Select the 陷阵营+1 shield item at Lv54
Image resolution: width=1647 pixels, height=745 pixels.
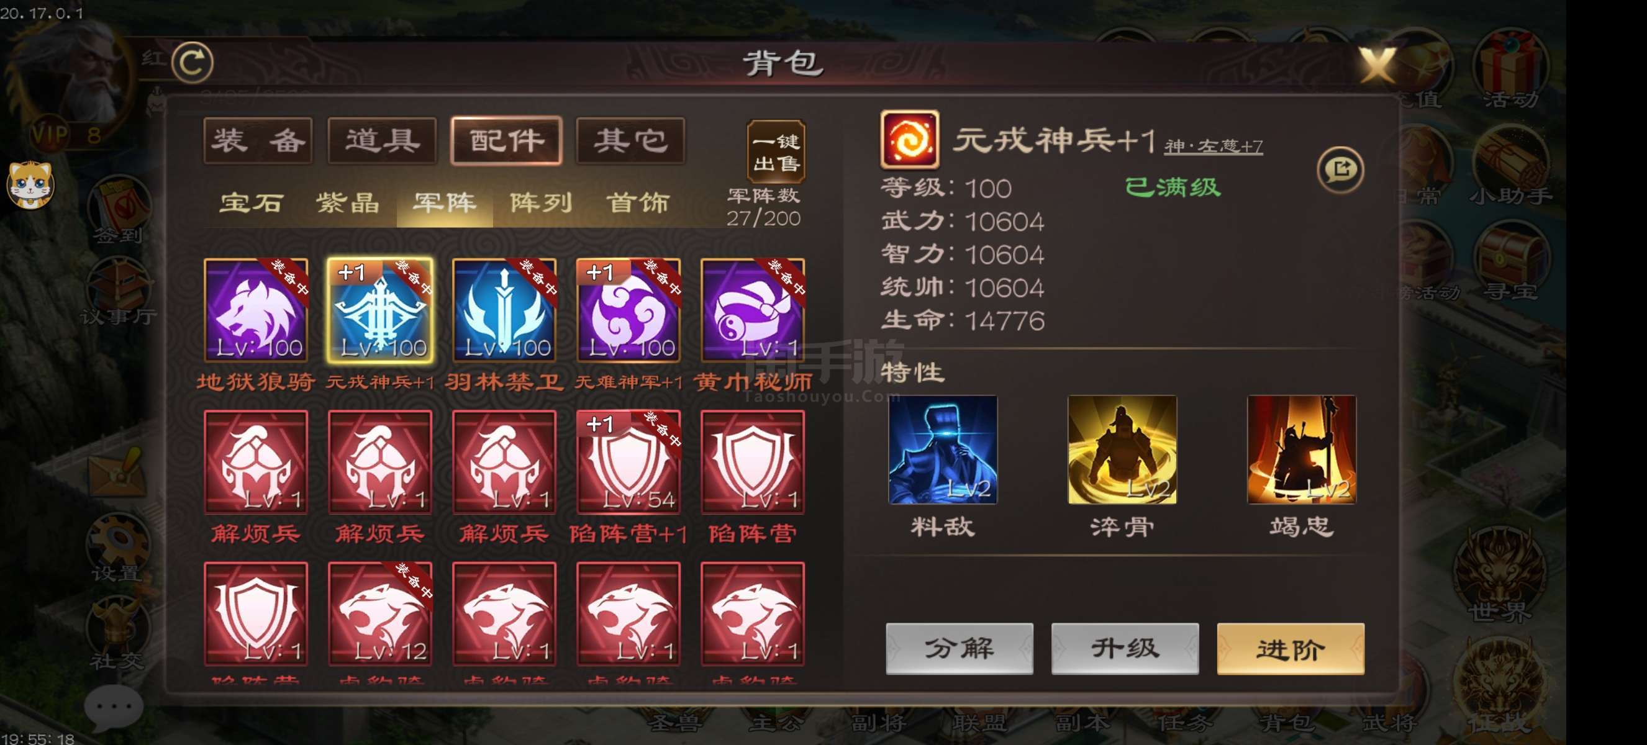[628, 462]
